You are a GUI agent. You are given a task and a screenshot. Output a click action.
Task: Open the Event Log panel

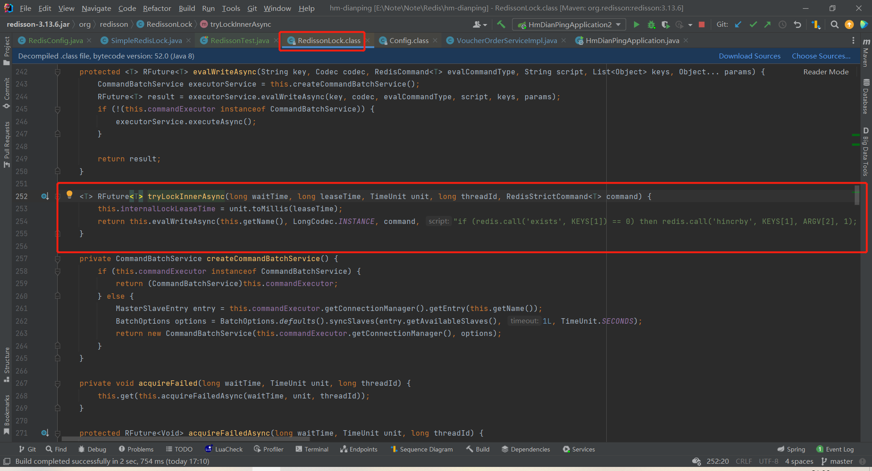835,449
